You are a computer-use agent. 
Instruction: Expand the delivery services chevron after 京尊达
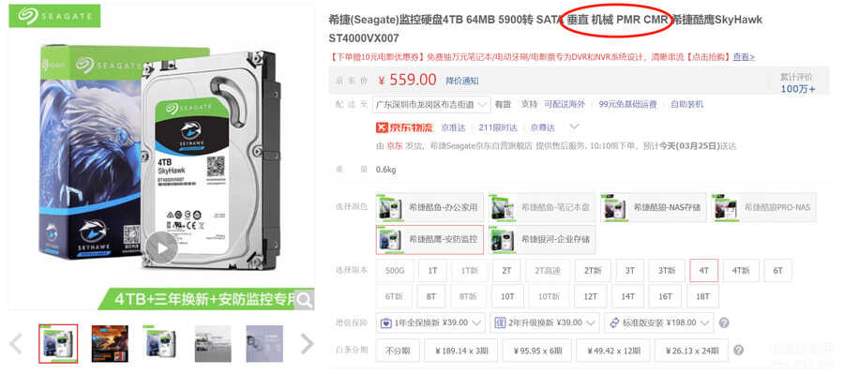[x=574, y=127]
